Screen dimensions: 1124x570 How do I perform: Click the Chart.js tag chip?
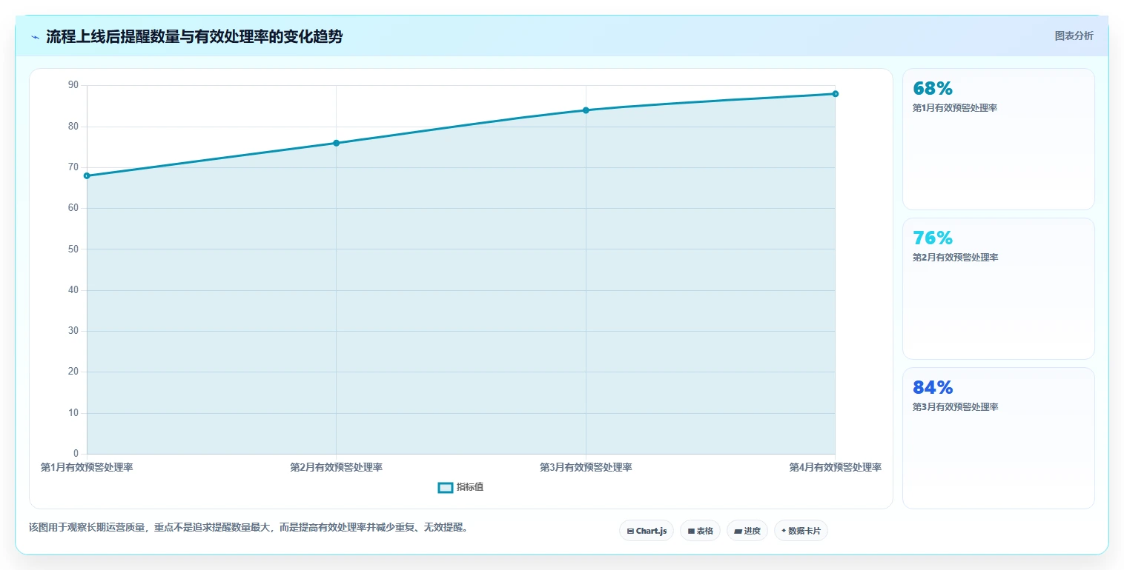tap(647, 531)
